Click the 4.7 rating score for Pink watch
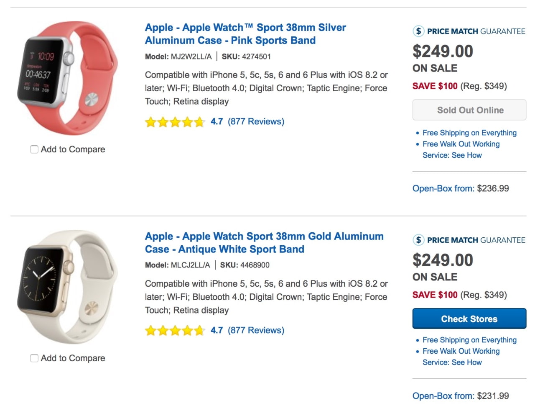 point(217,121)
